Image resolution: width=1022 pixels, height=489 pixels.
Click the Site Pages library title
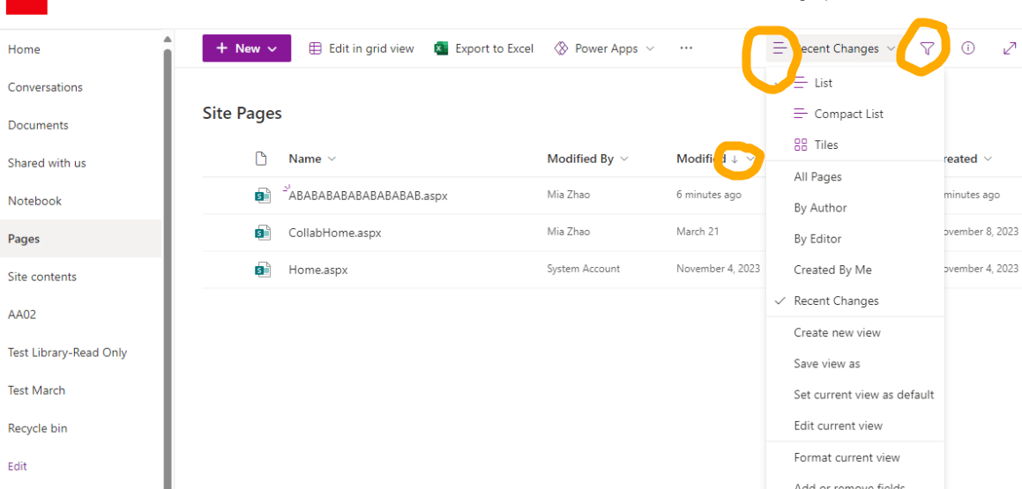pyautogui.click(x=242, y=114)
